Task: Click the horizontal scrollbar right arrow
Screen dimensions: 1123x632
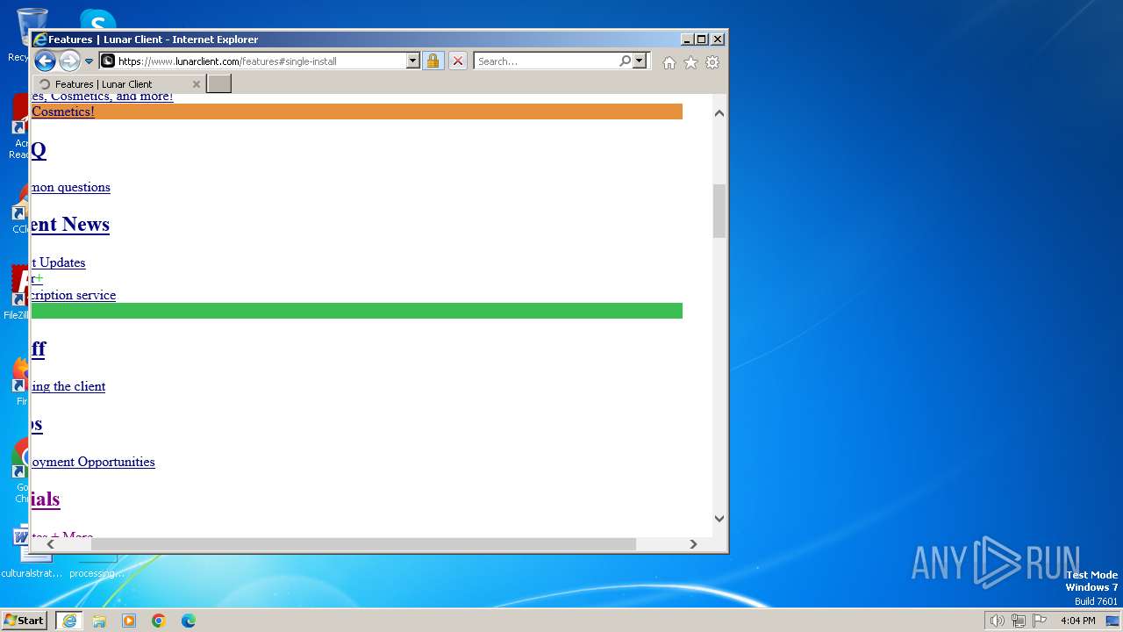Action: pyautogui.click(x=693, y=544)
